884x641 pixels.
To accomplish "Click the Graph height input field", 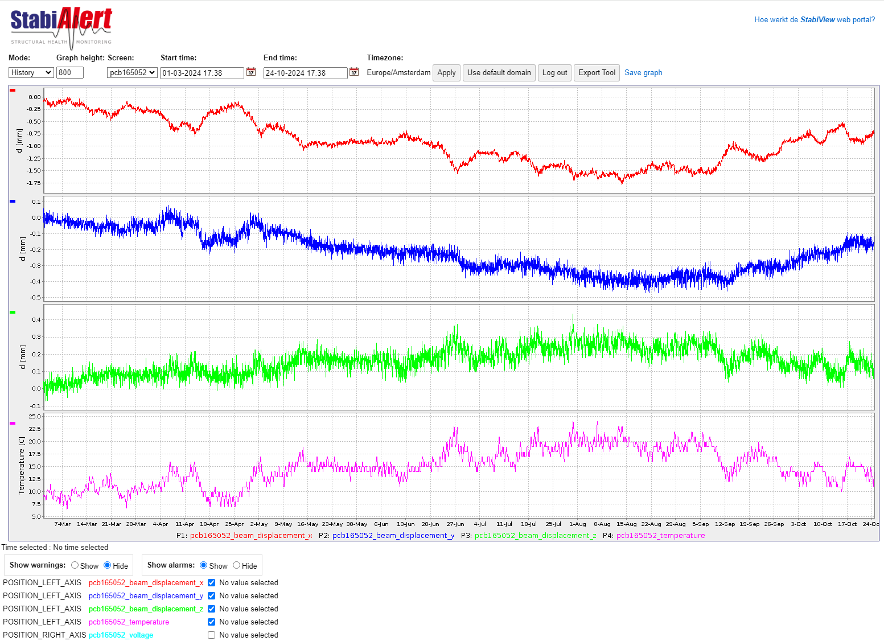I will pos(70,73).
